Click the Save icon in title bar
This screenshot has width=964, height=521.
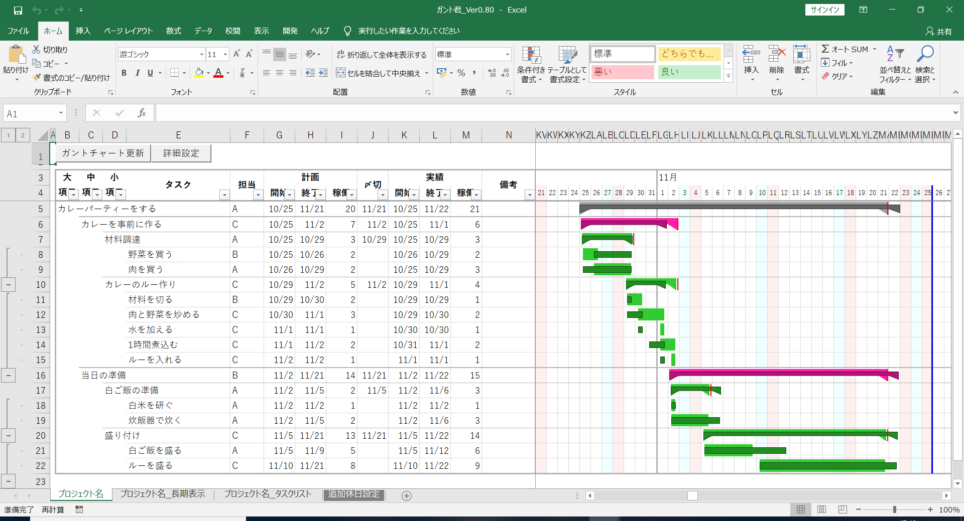coord(18,10)
